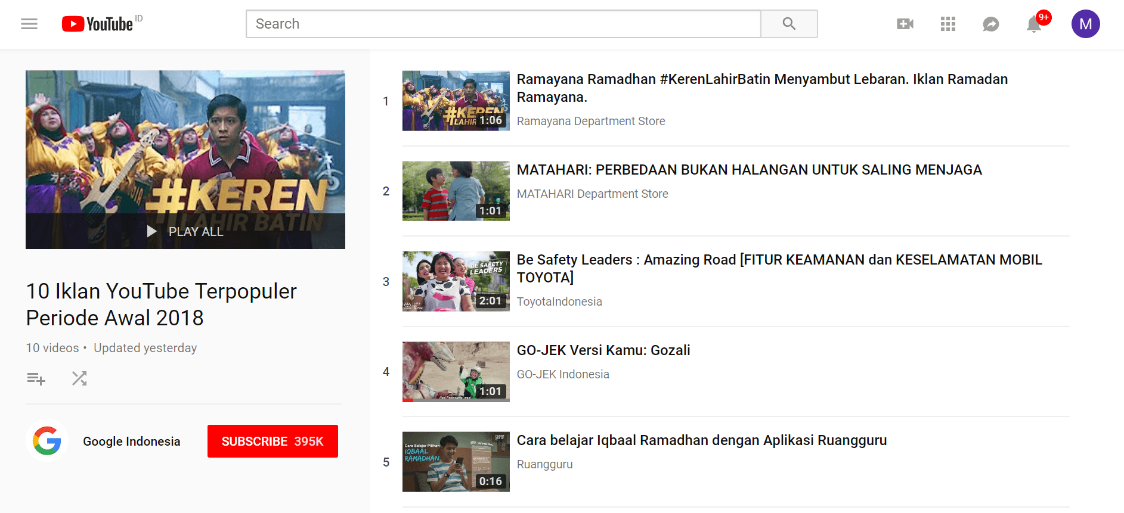Viewport: 1124px width, 513px height.
Task: Open the ToyotaIndonesia channel link
Action: [x=559, y=301]
